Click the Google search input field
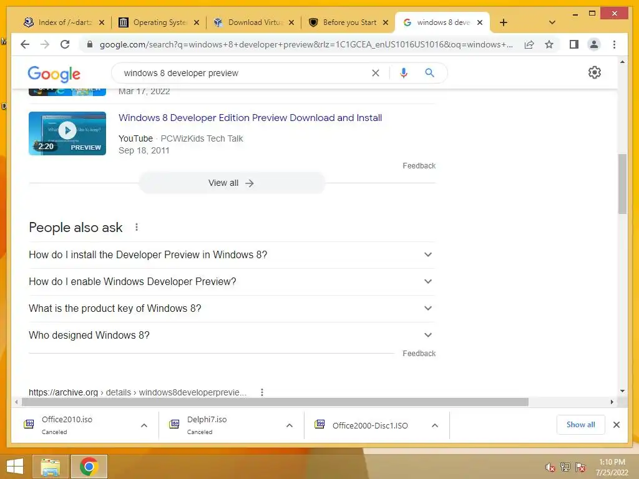Viewport: 639px width, 479px height. tap(245, 73)
